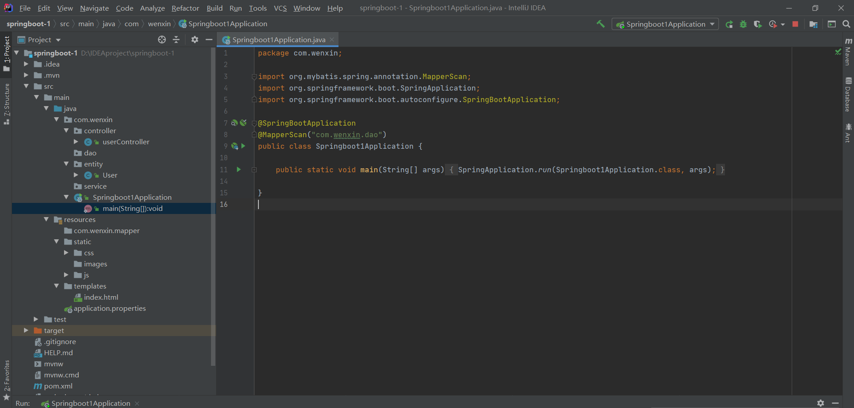Click the Run Anything icon in toolbar
The width and height of the screenshot is (854, 408).
(832, 24)
